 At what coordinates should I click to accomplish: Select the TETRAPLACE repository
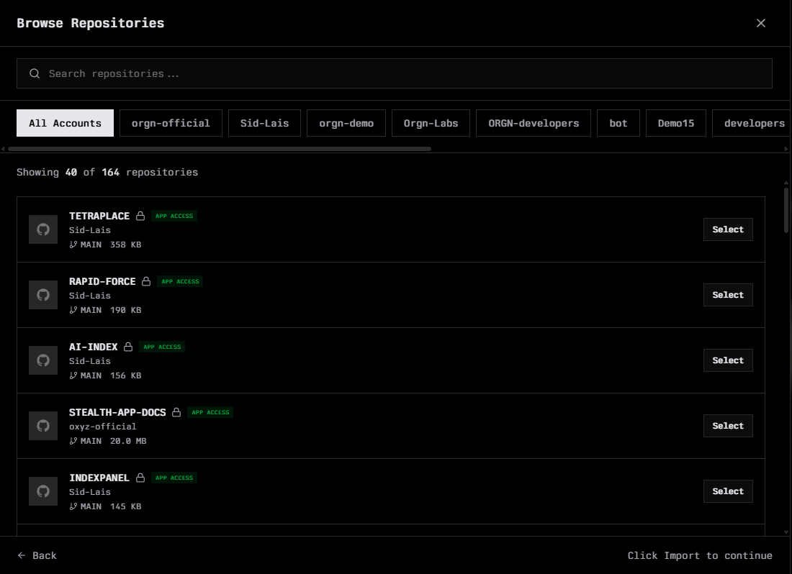[728, 229]
